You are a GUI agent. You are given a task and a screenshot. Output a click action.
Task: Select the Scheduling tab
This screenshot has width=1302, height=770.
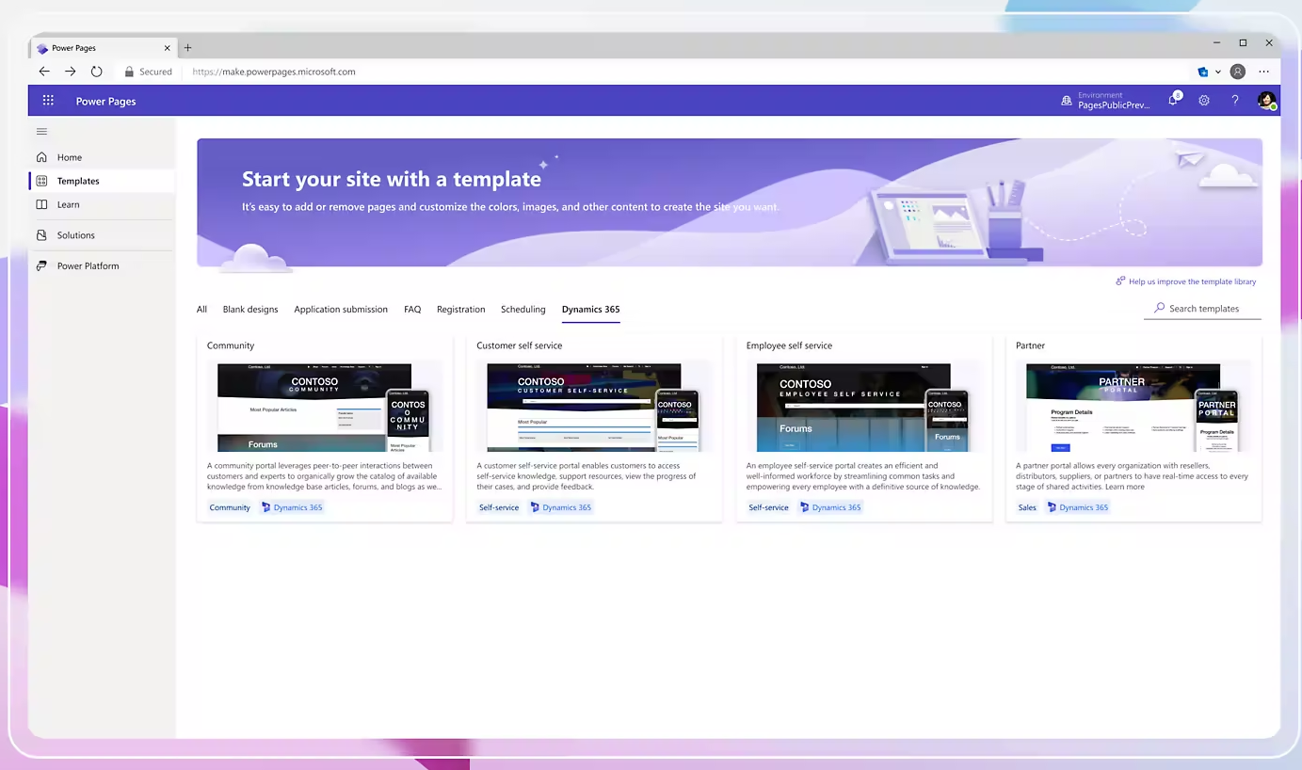[x=523, y=309]
